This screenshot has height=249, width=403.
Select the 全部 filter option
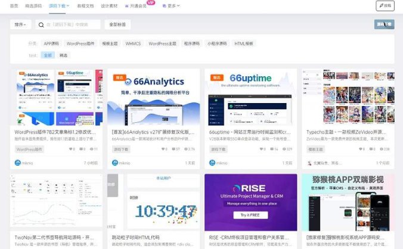[48, 55]
